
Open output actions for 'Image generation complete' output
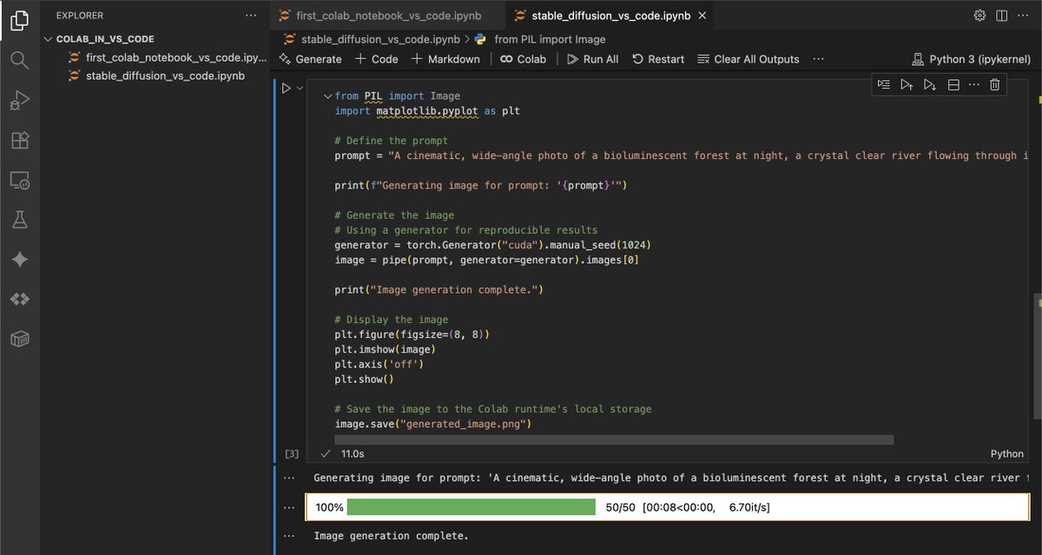click(287, 536)
